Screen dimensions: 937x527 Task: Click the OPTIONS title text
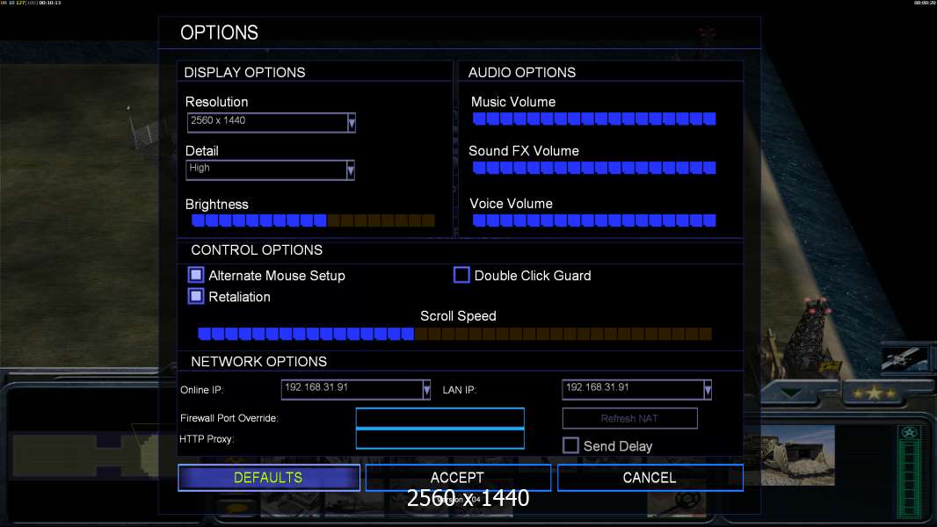(220, 32)
